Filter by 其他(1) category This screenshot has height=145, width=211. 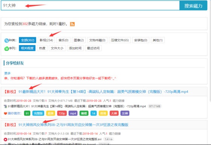[157, 40]
